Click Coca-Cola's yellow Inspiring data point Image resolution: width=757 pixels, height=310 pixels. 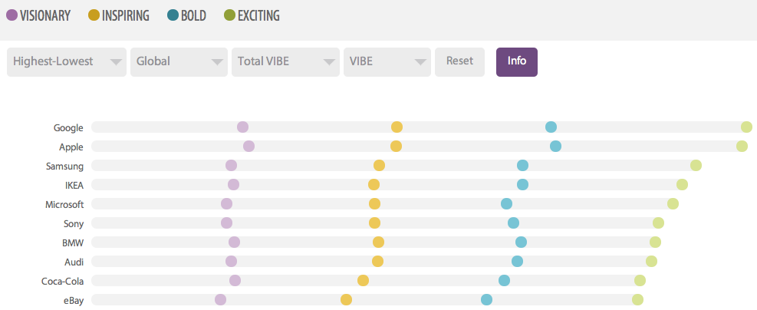coord(363,281)
